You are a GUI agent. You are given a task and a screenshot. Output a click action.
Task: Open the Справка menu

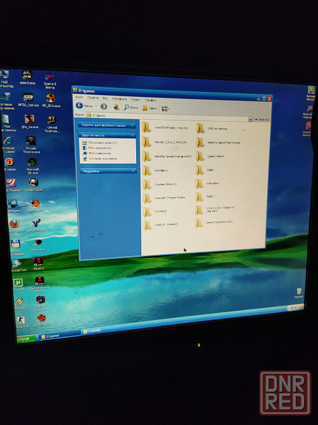(150, 100)
